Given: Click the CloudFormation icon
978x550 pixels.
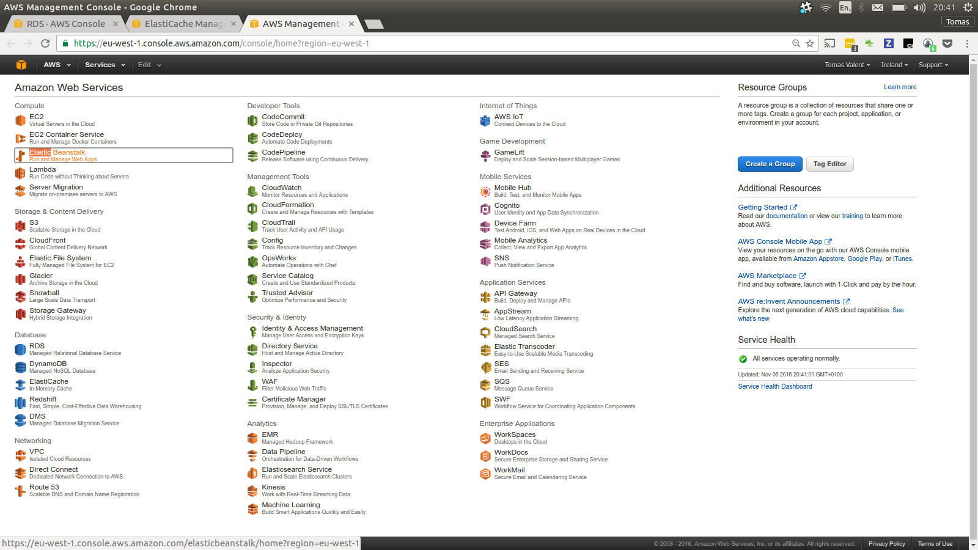Looking at the screenshot, I should [x=252, y=208].
